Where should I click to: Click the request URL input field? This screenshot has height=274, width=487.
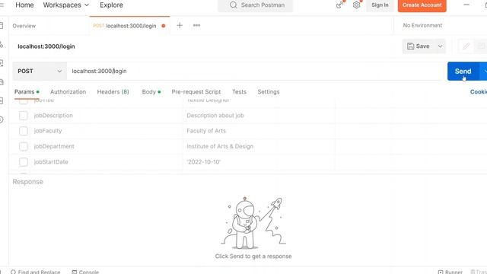[x=255, y=71]
